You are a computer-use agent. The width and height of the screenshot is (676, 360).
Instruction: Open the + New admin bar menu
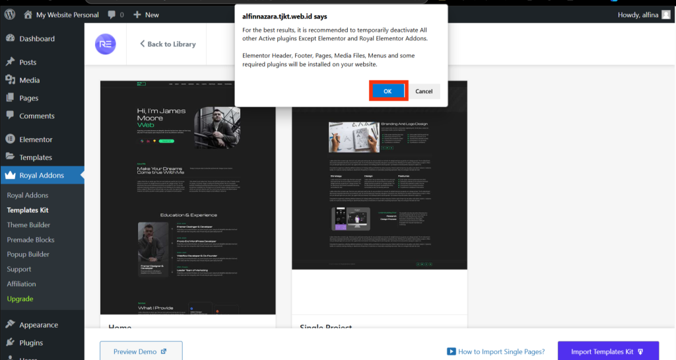click(146, 15)
